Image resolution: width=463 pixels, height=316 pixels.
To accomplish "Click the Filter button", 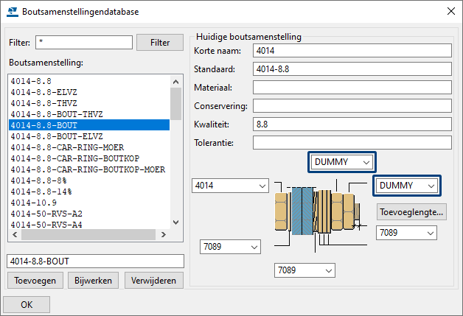I will coord(160,43).
